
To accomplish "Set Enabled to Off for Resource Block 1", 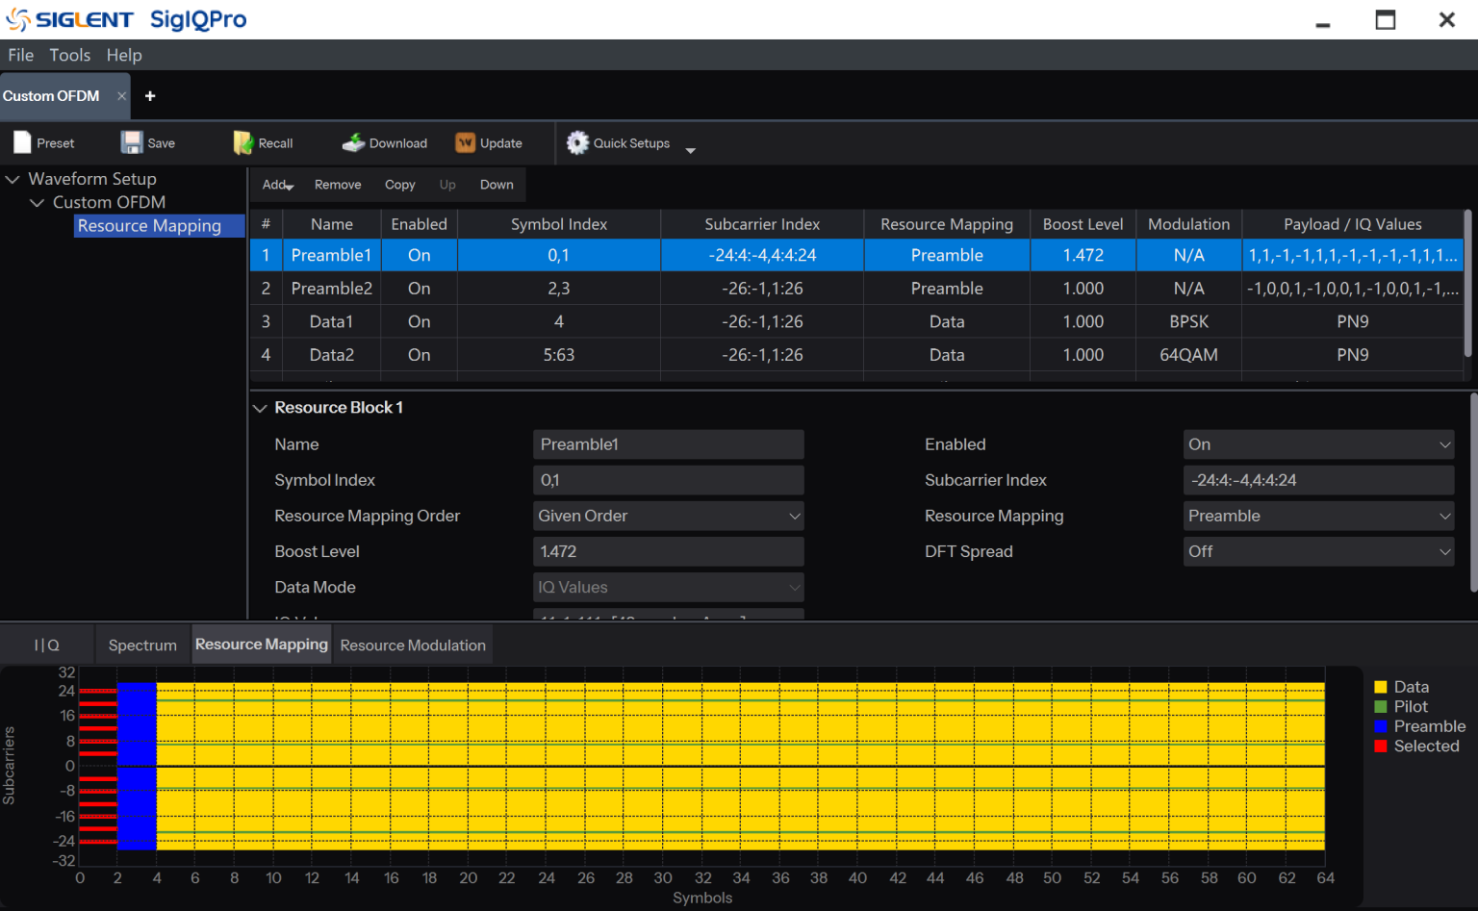I will click(x=1317, y=443).
